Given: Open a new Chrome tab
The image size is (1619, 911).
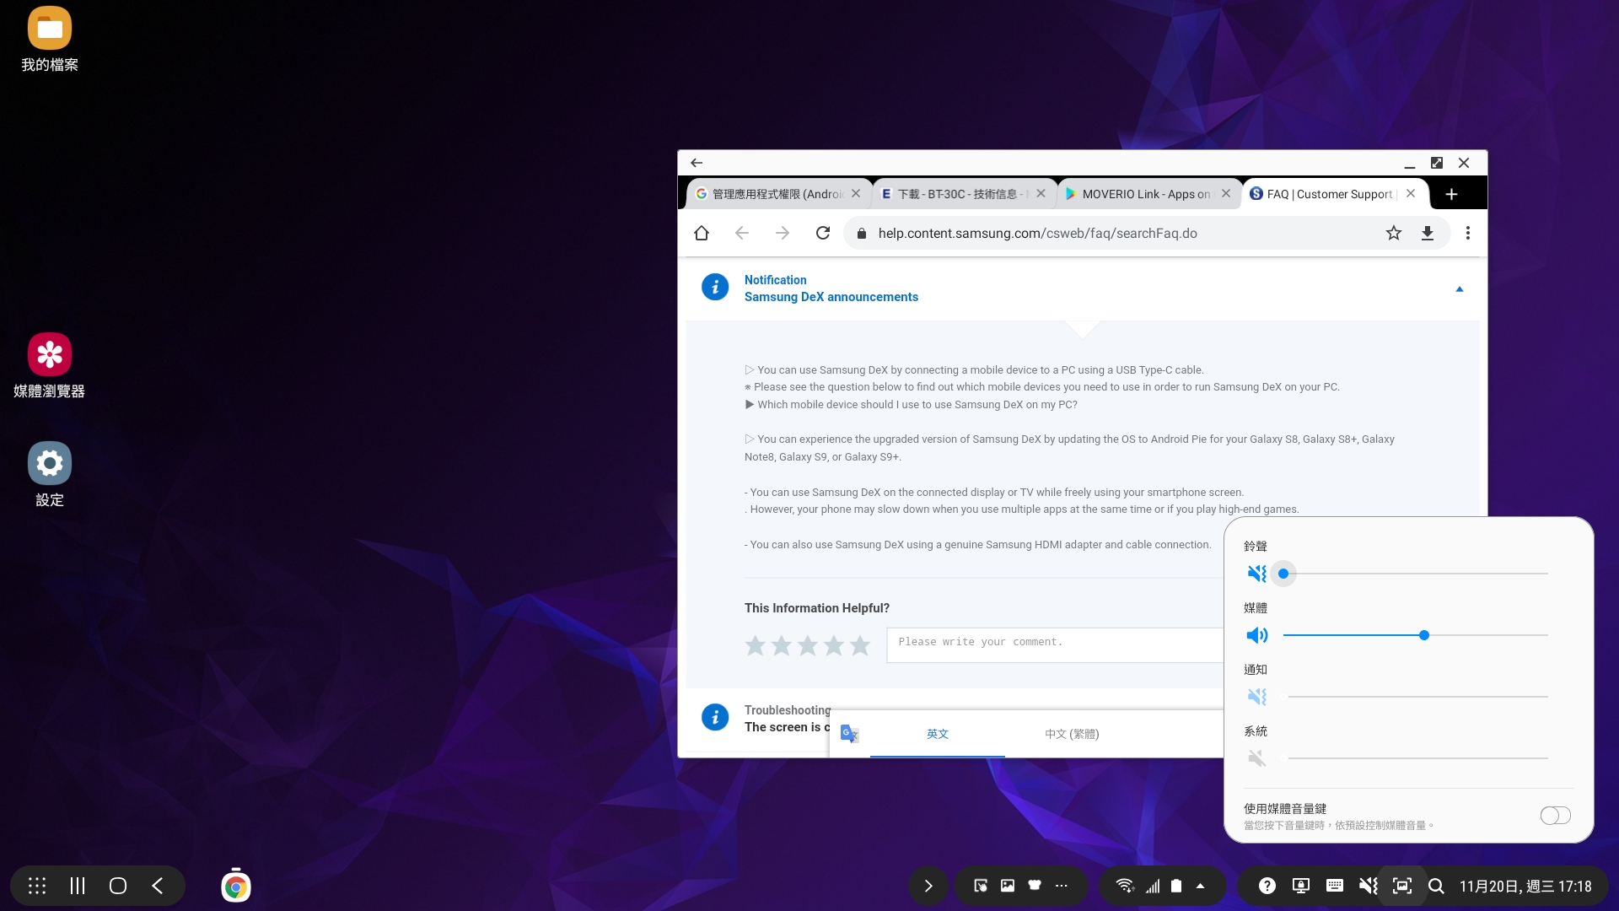Looking at the screenshot, I should pyautogui.click(x=1451, y=194).
